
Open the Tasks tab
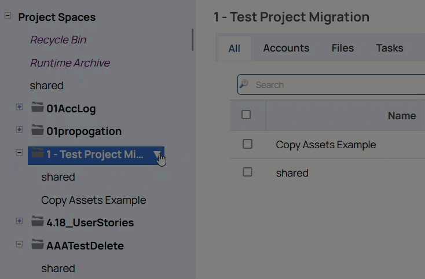[x=389, y=48]
